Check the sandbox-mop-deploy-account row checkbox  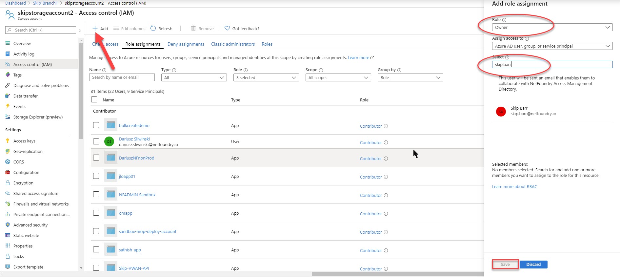tap(96, 231)
